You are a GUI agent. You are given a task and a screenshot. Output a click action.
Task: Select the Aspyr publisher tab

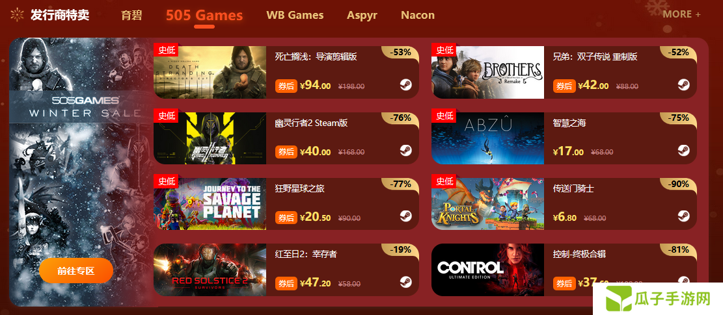tap(362, 15)
